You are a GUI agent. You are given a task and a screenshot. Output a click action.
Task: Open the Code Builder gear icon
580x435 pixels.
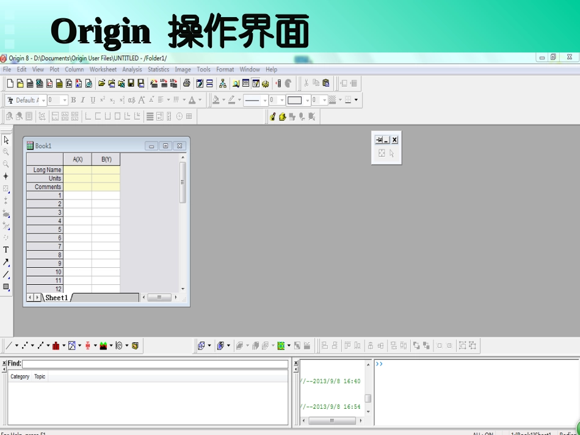point(266,84)
